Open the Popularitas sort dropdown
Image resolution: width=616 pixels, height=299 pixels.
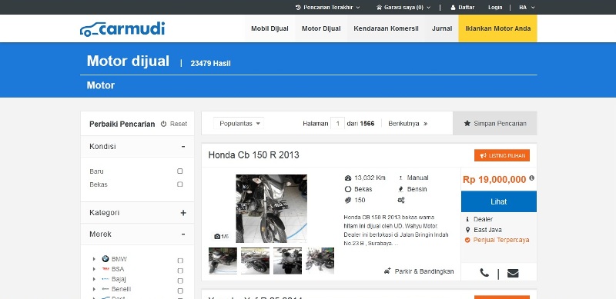pyautogui.click(x=239, y=123)
